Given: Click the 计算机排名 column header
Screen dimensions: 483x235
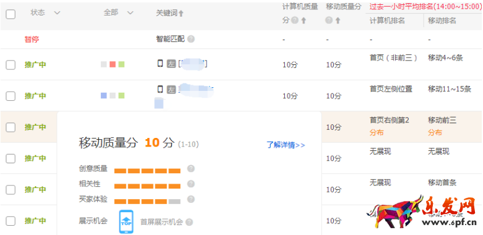Looking at the screenshot, I should [387, 20].
